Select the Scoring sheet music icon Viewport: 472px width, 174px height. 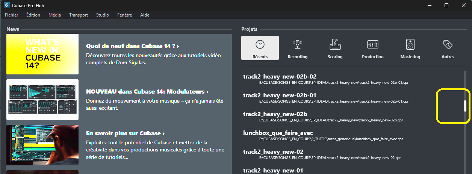335,44
